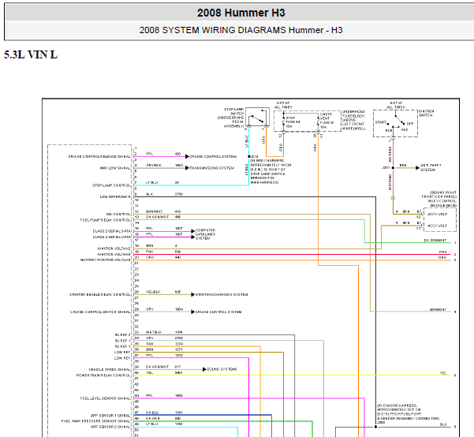
Task: Click the 'Battery Positive Voltage' pin label
Action: tap(105, 259)
